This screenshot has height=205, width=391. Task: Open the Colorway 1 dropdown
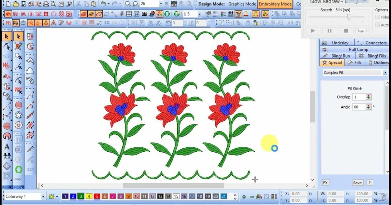pos(44,197)
